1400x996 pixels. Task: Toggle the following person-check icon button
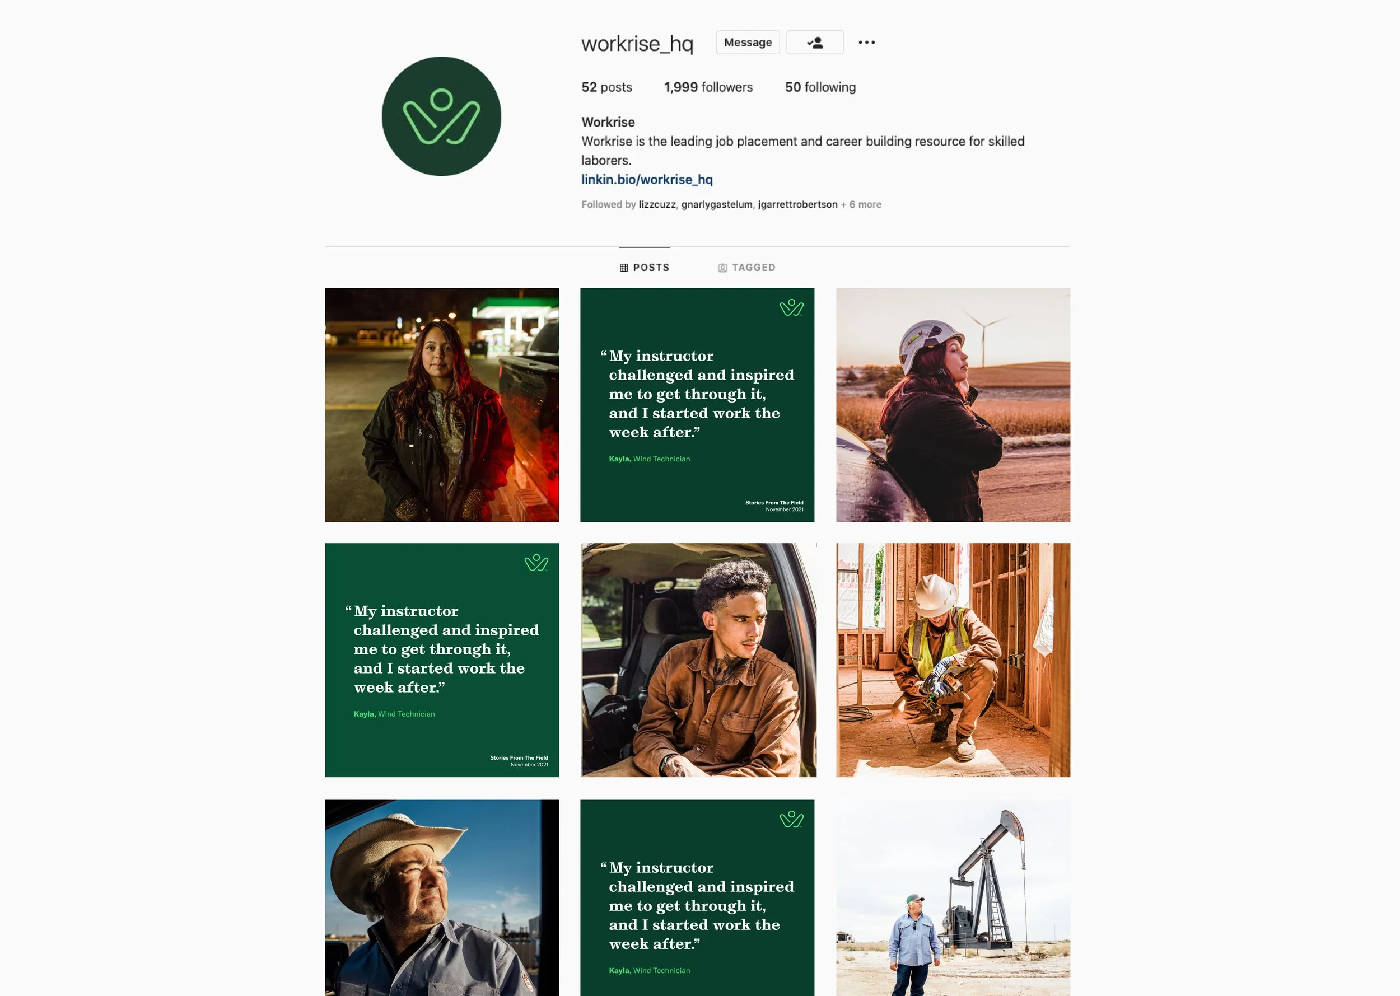815,43
